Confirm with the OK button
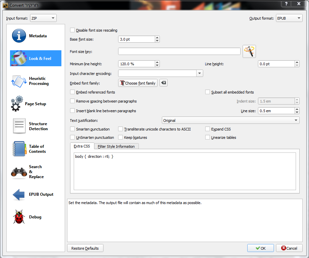This screenshot has width=309, height=258. (261, 248)
